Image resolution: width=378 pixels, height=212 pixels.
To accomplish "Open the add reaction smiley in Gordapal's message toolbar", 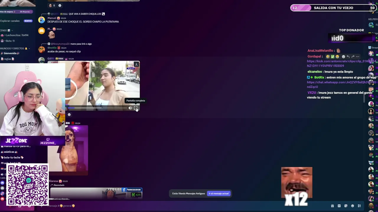I will (343, 57).
